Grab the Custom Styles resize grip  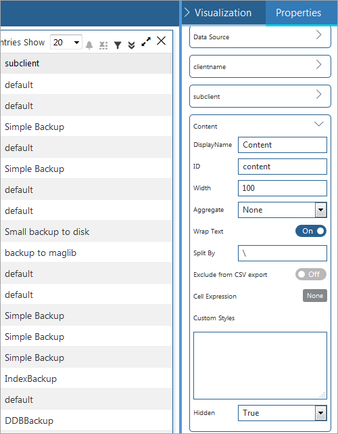point(322,395)
